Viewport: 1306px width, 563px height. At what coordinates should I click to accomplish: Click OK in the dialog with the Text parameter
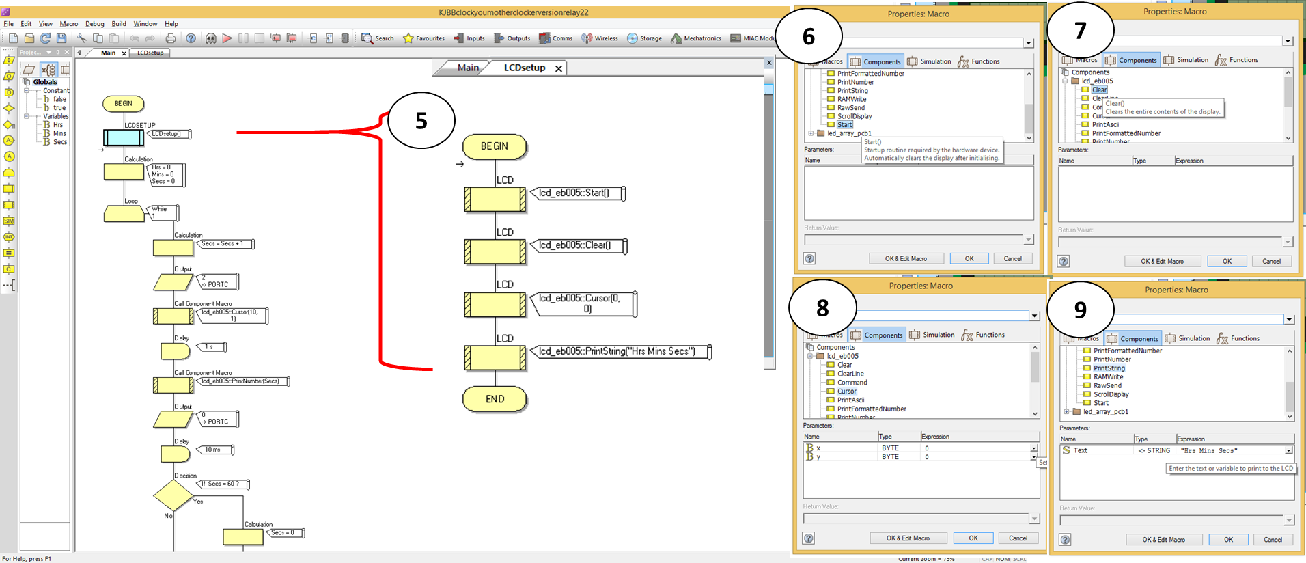coord(1228,539)
